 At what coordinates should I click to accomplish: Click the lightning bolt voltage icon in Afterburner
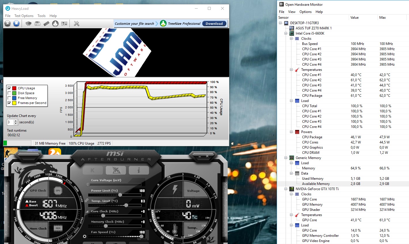tap(175, 190)
